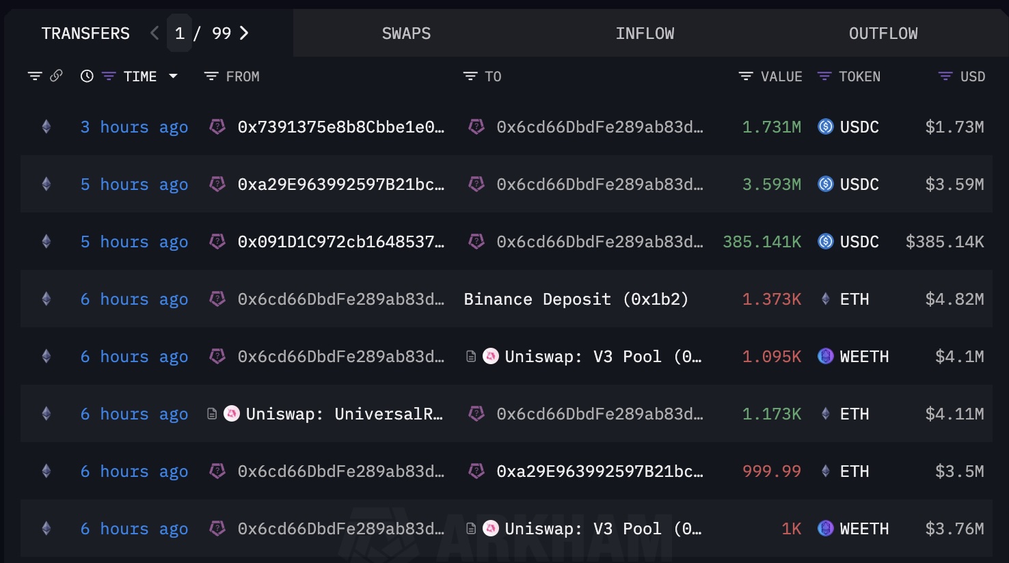Open the Binance Deposit (0x1b2) address link

pyautogui.click(x=576, y=299)
